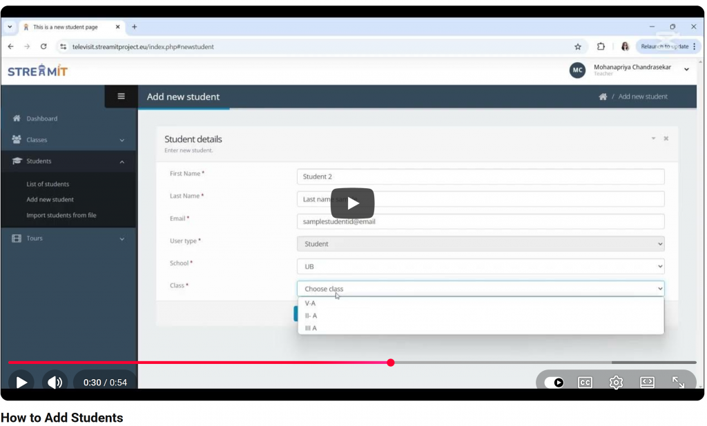This screenshot has width=707, height=426.
Task: Switch to theater mode icon
Action: 647,382
